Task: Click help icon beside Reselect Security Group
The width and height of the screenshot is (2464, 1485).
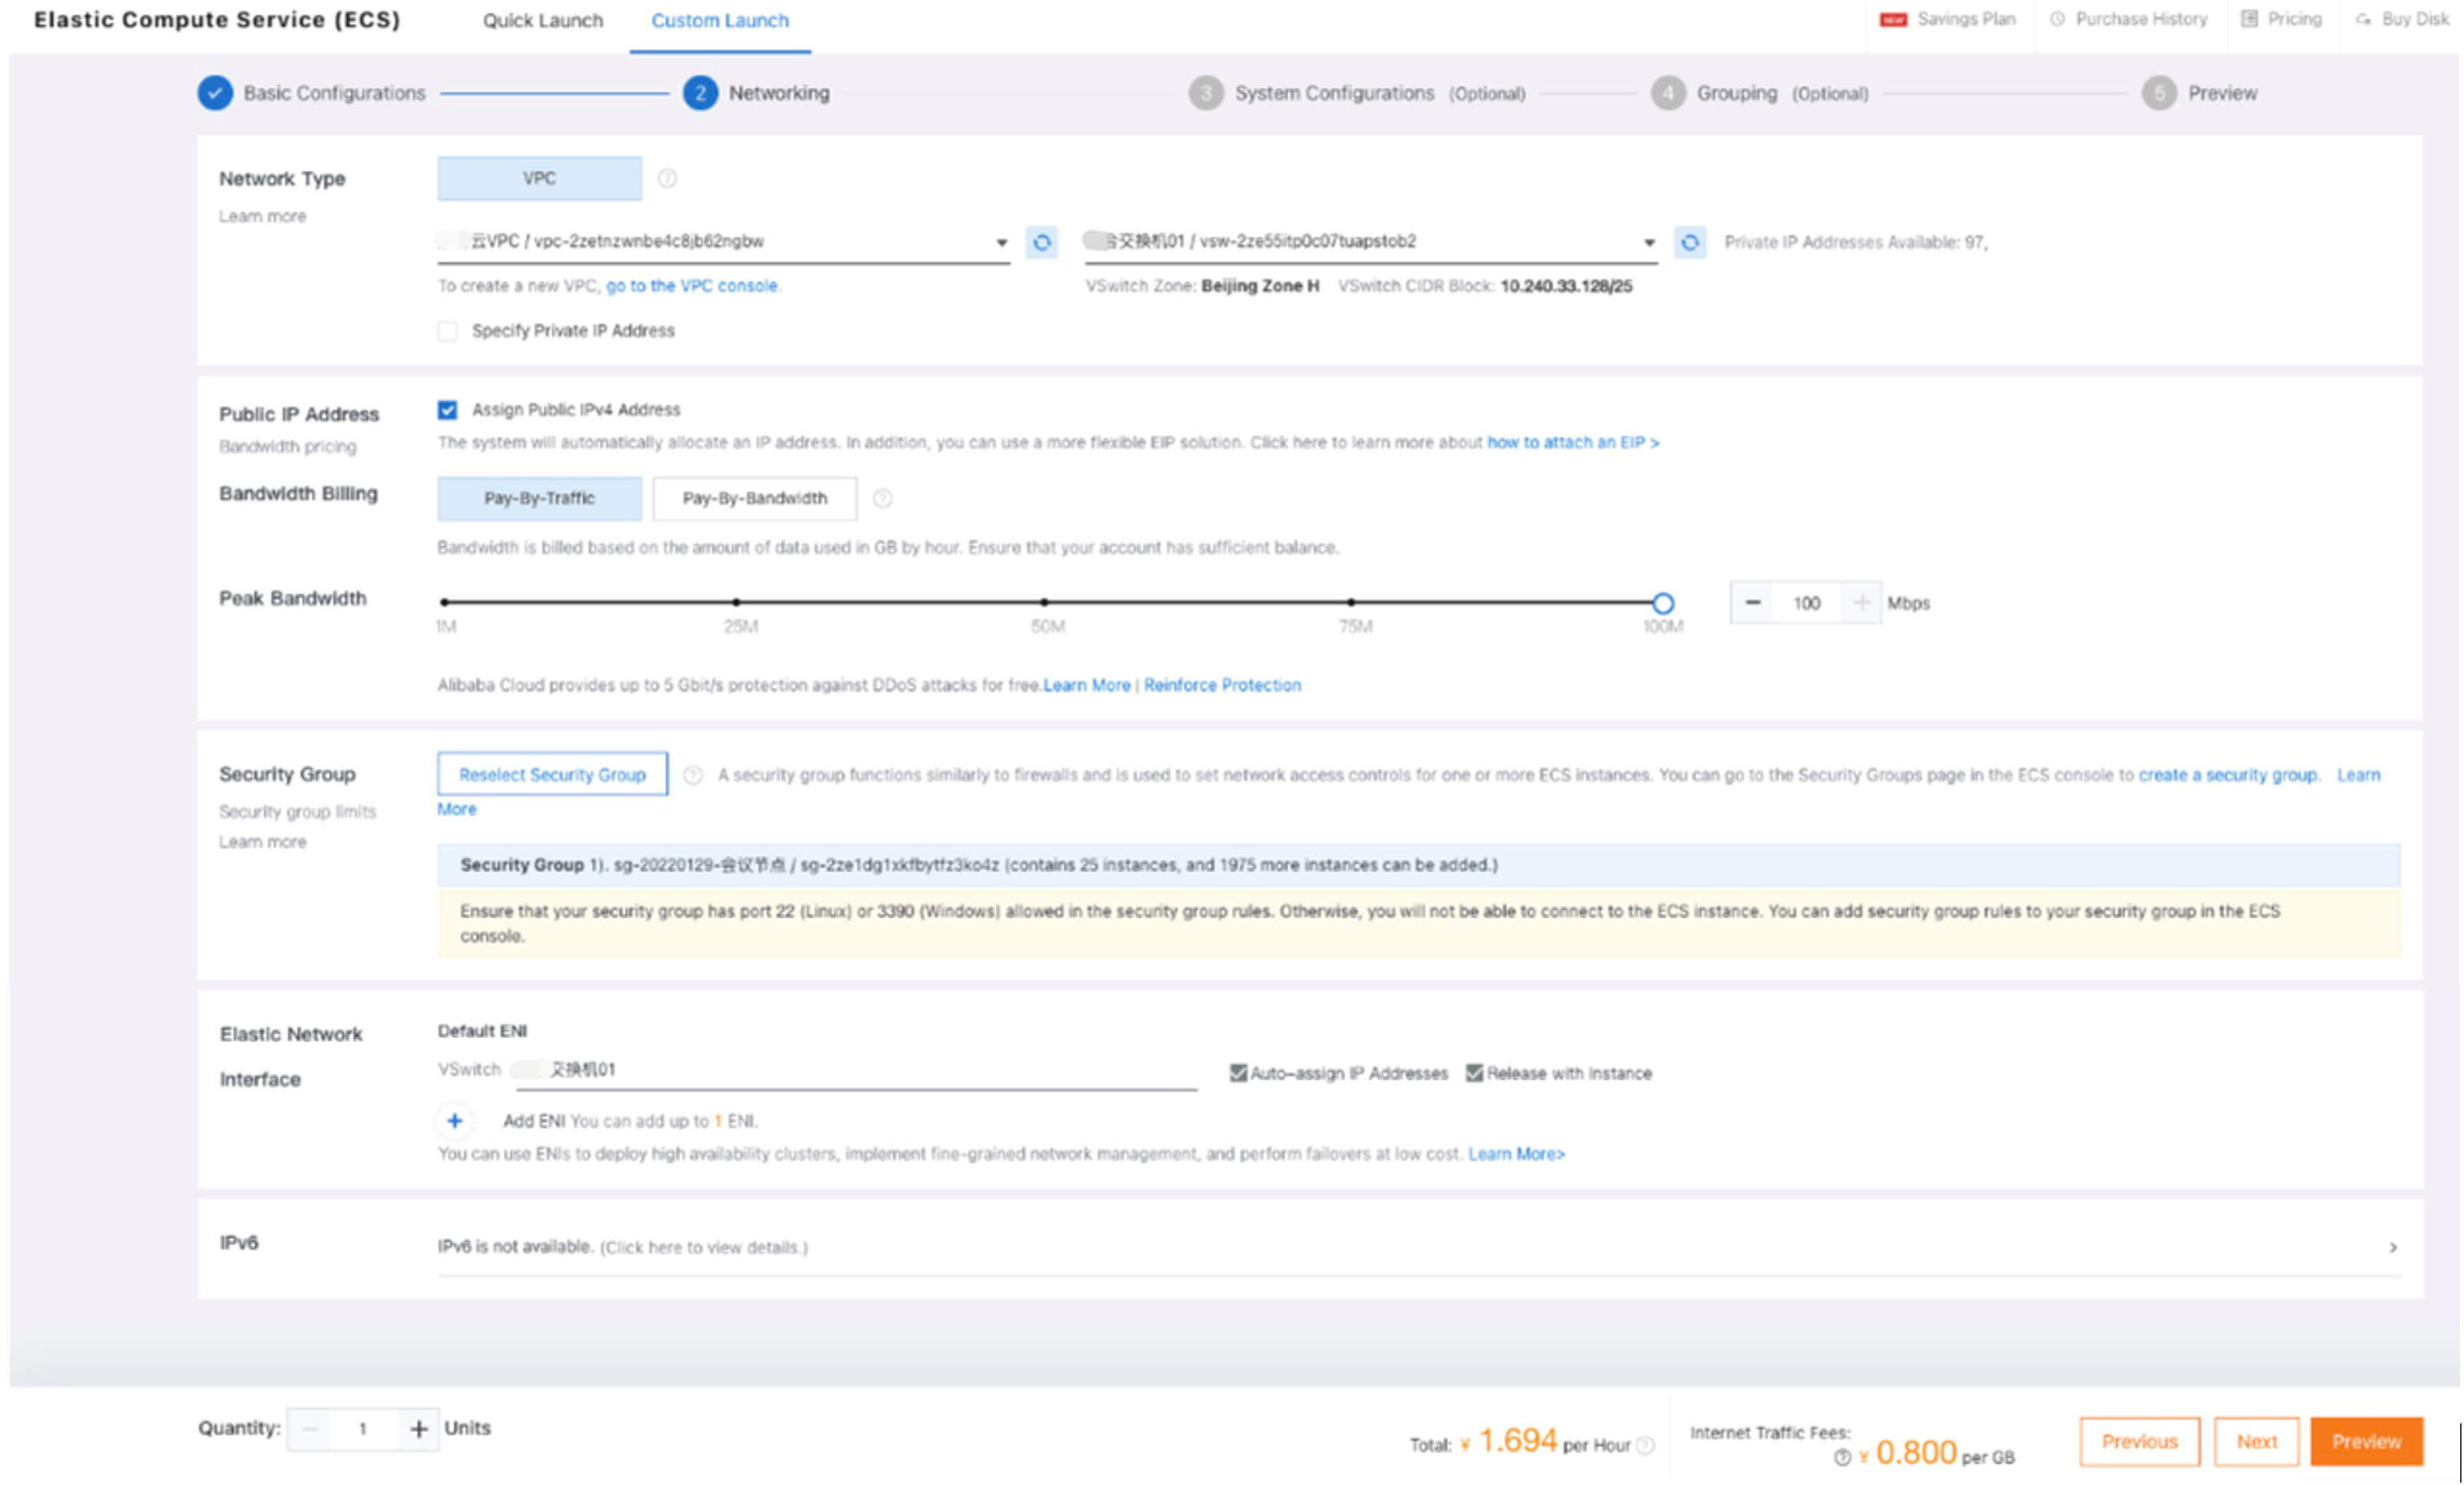Action: click(692, 774)
